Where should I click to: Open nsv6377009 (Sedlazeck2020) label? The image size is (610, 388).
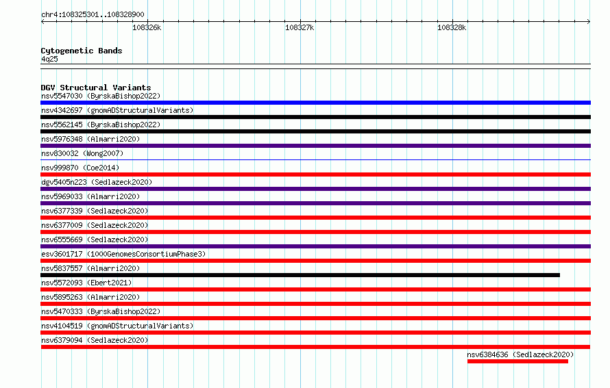click(x=95, y=225)
